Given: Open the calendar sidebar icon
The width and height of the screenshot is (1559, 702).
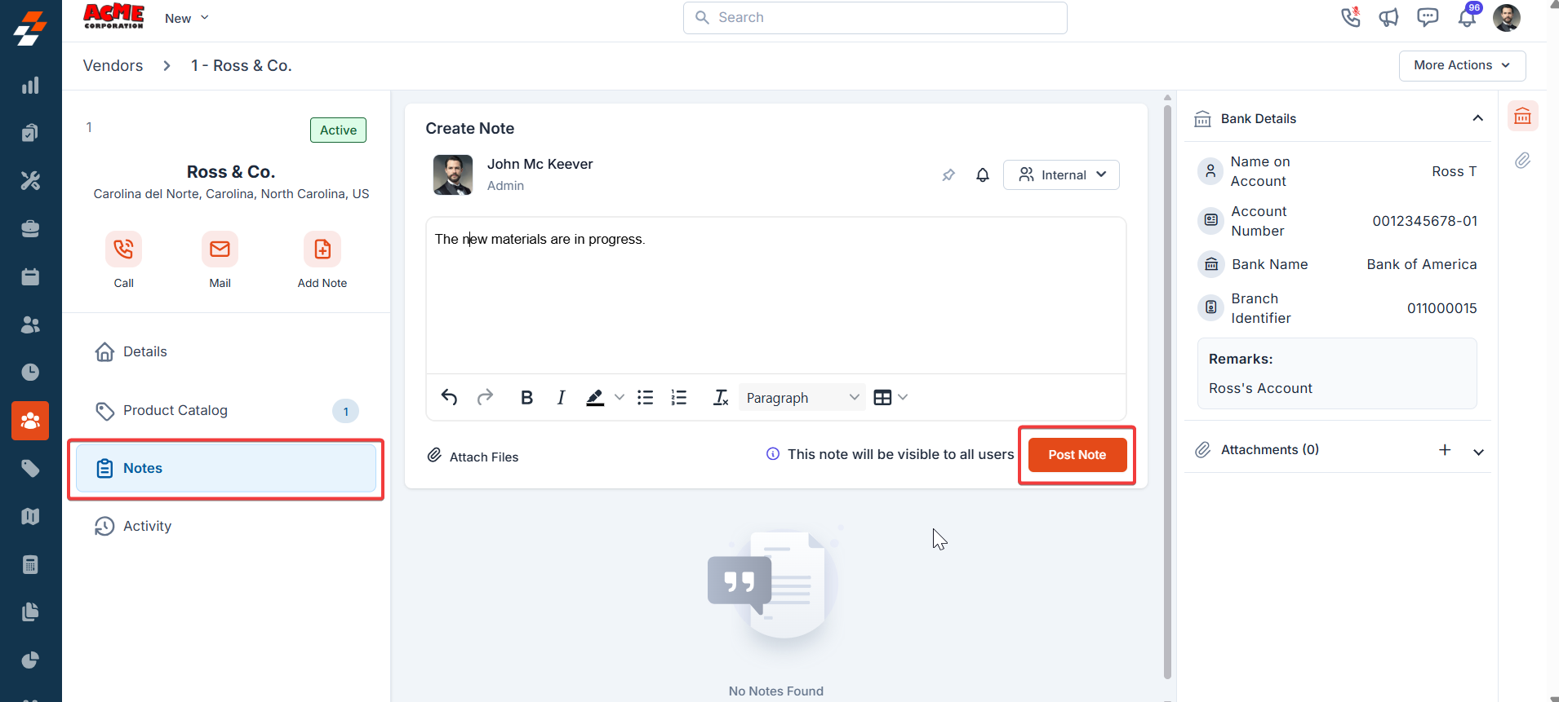Looking at the screenshot, I should (30, 277).
